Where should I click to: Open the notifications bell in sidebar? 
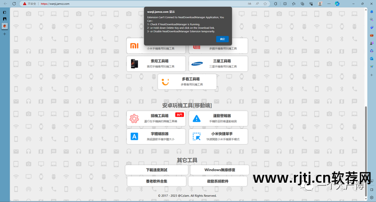[x=371, y=11]
